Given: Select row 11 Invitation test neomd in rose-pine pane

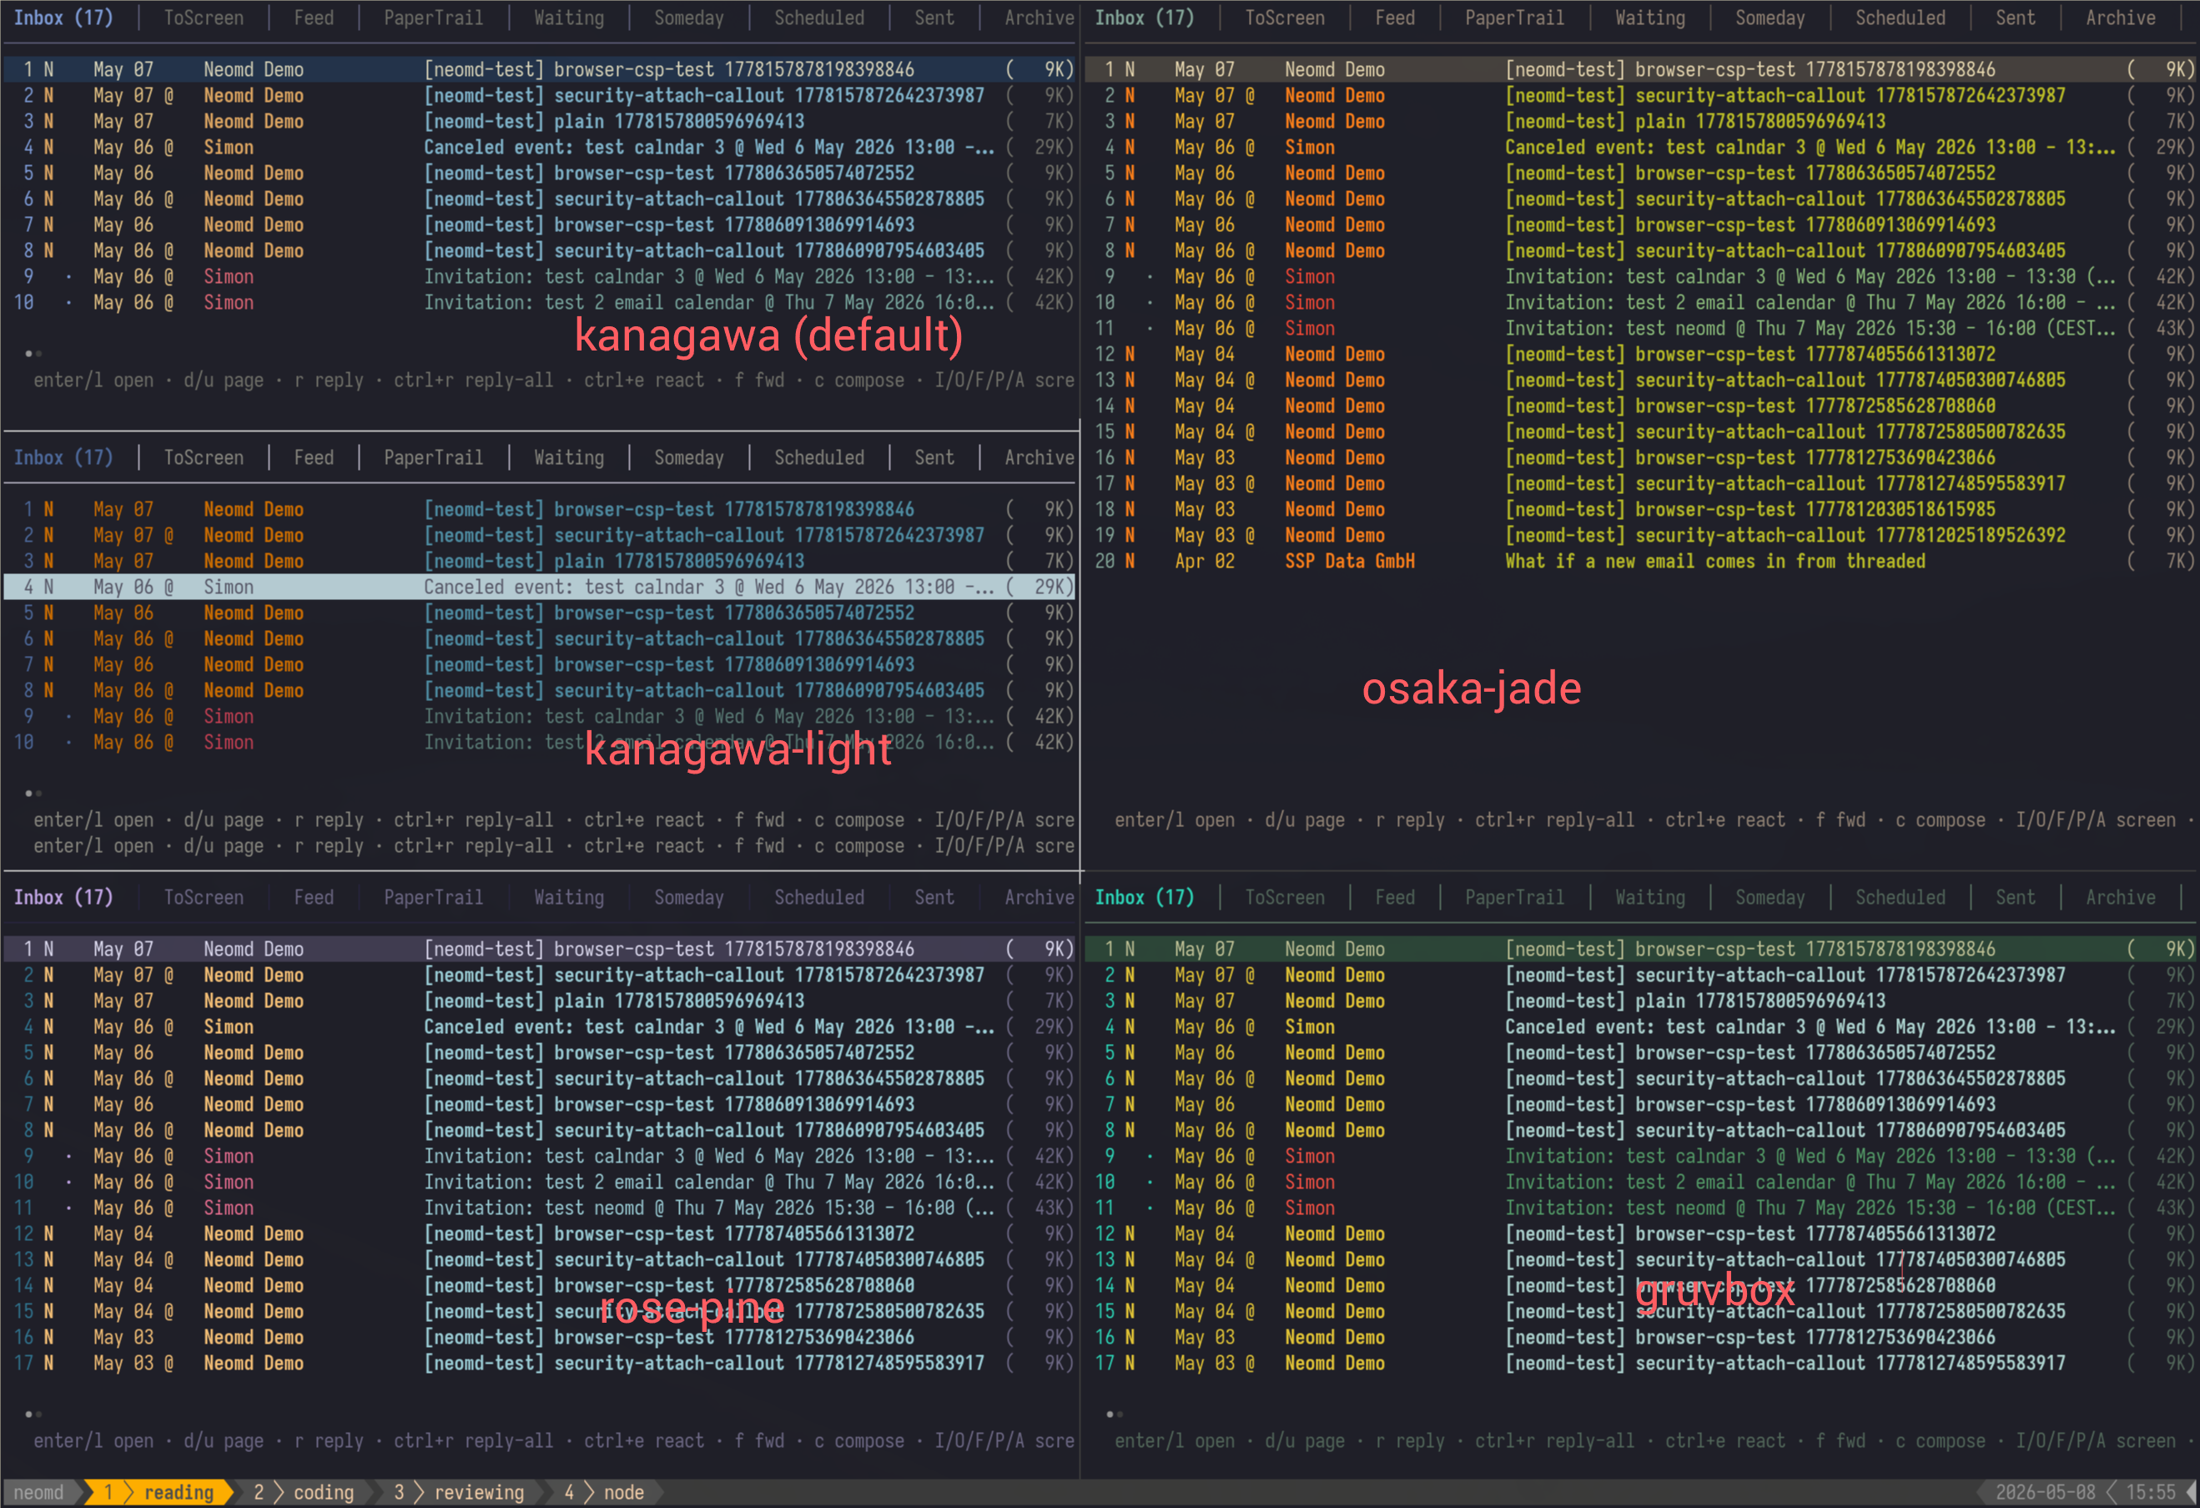Looking at the screenshot, I should point(540,1208).
